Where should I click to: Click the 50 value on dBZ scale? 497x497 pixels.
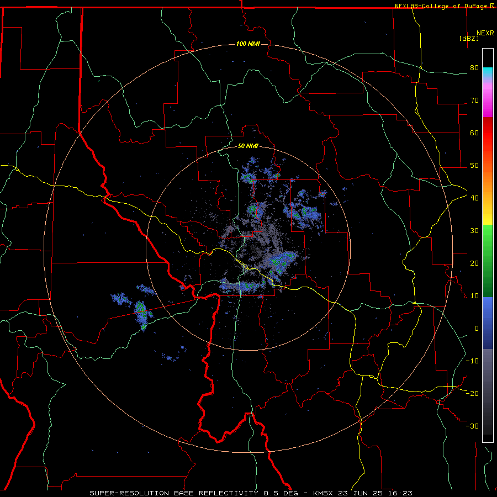tap(474, 166)
